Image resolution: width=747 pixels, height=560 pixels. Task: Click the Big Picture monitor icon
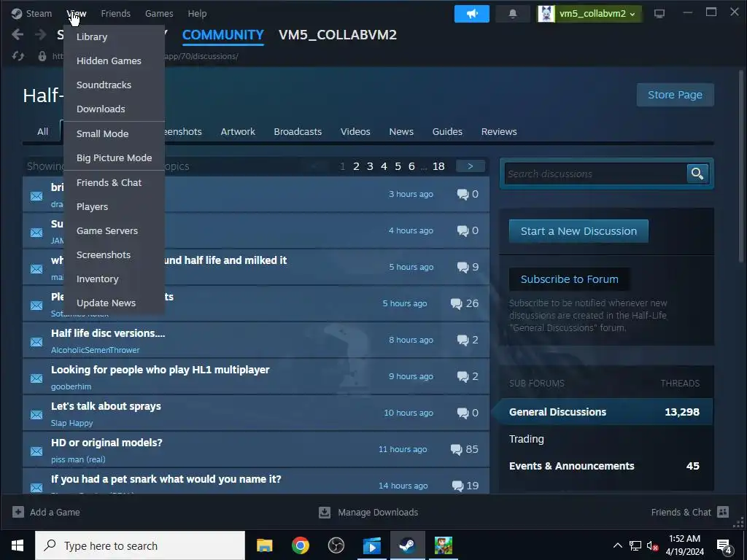tap(659, 14)
